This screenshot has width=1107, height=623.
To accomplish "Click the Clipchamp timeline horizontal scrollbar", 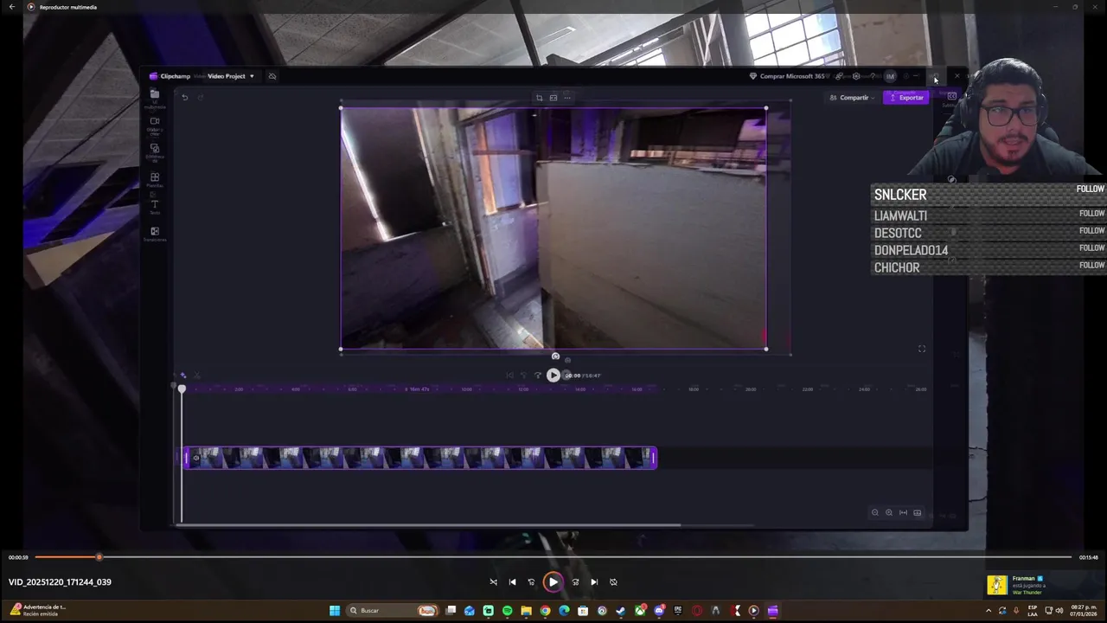I will (x=430, y=524).
